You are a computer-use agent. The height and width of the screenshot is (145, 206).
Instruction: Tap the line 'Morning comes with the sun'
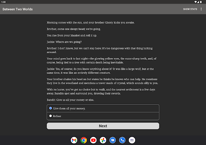(91, 23)
